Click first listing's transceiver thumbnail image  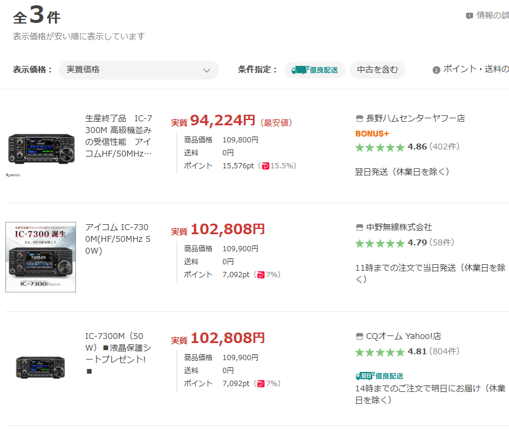click(41, 148)
